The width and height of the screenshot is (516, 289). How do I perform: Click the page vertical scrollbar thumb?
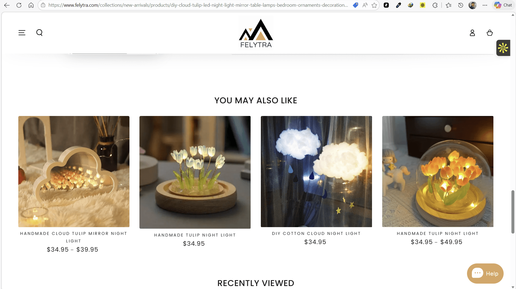(513, 212)
